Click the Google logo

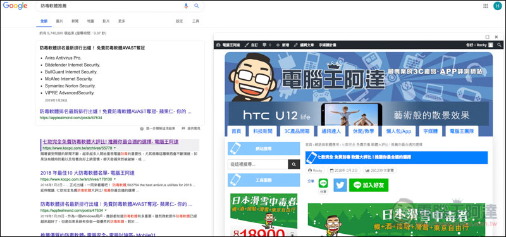[x=15, y=6]
